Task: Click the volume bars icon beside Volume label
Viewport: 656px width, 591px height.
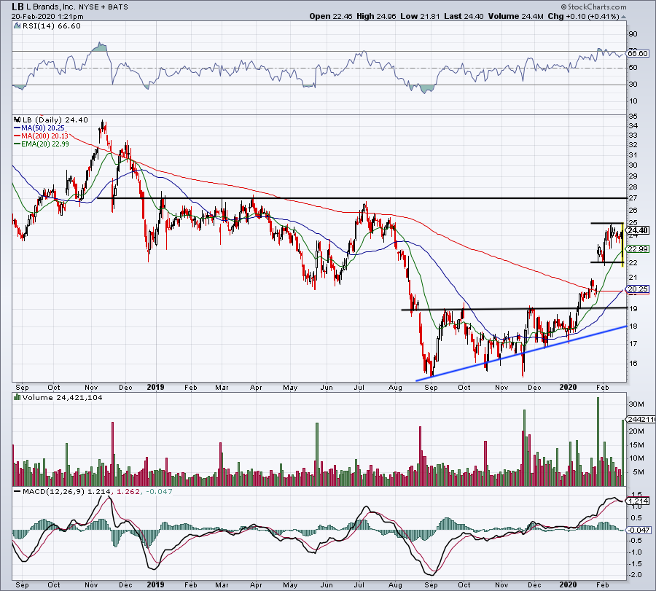Action: pos(17,397)
